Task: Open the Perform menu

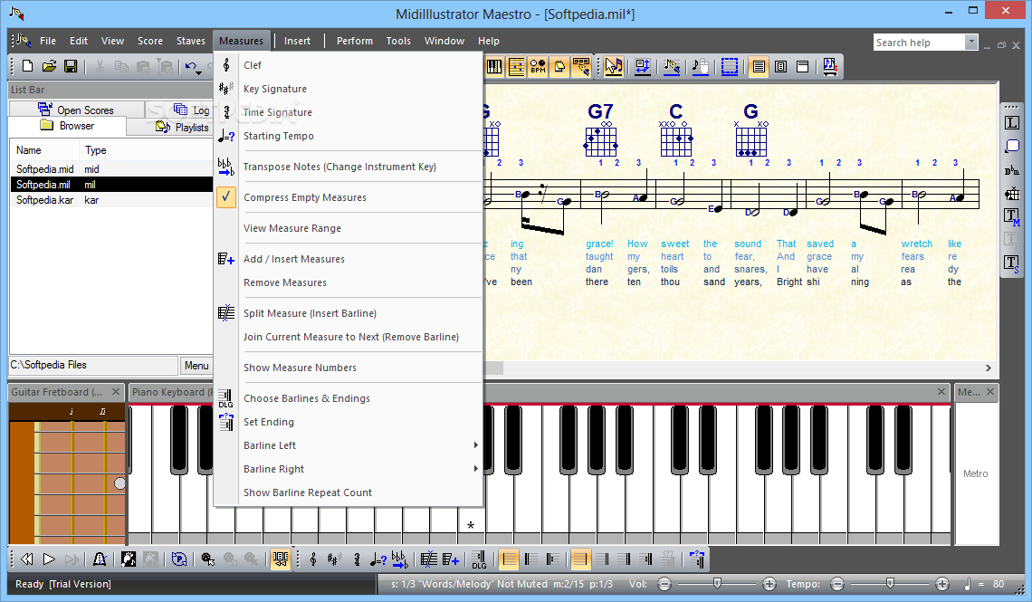Action: pos(355,41)
